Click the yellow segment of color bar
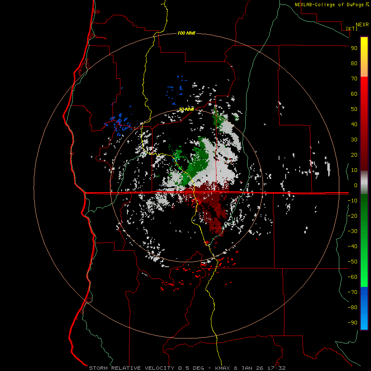Image resolution: width=371 pixels, height=371 pixels. click(364, 57)
